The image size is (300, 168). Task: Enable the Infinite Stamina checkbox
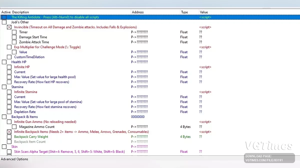9,92
